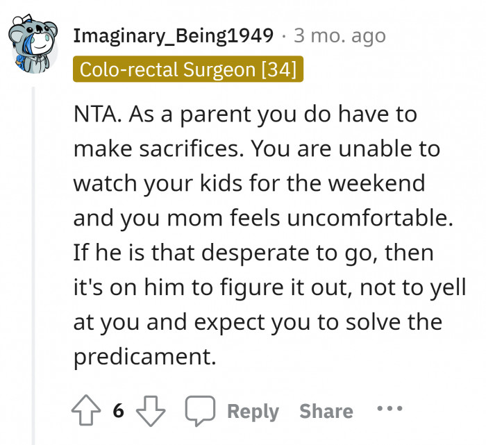This screenshot has height=445, width=486.
Task: Click the word "predicament." ending the comment
Action: point(144,357)
